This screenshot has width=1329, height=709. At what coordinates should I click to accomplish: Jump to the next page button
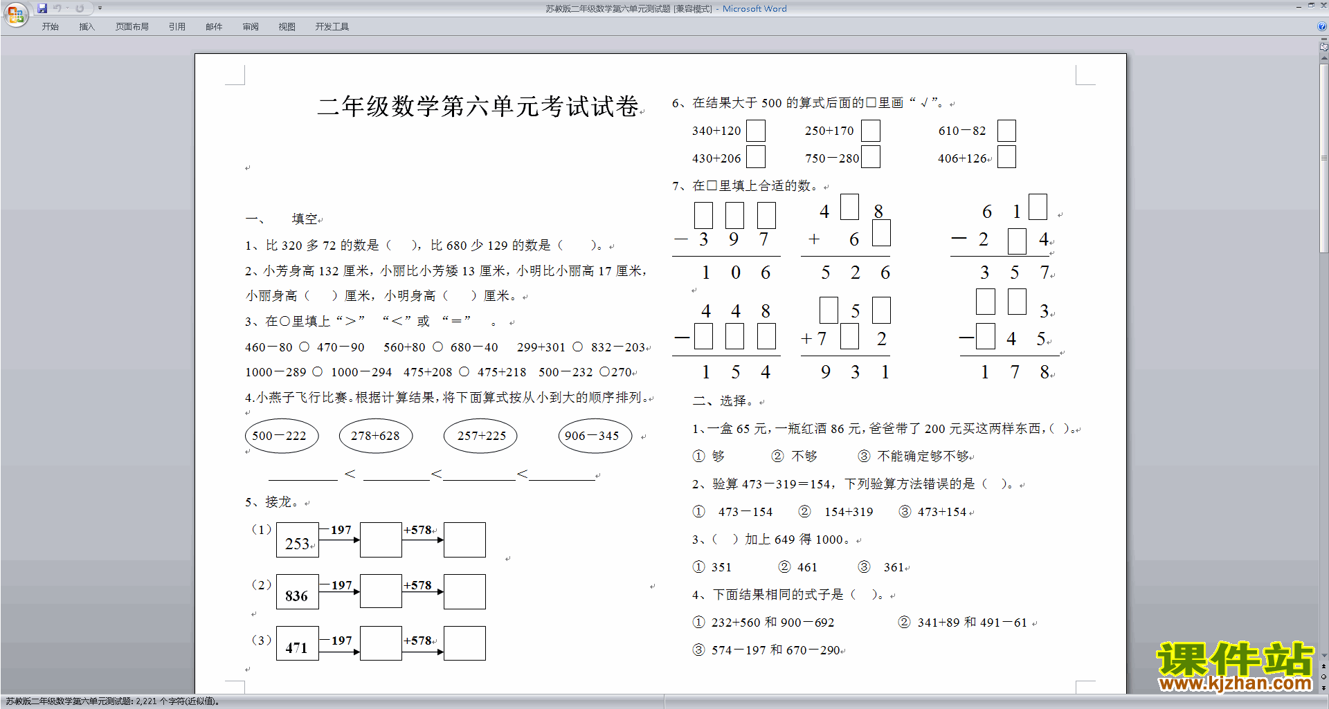pos(1323,688)
